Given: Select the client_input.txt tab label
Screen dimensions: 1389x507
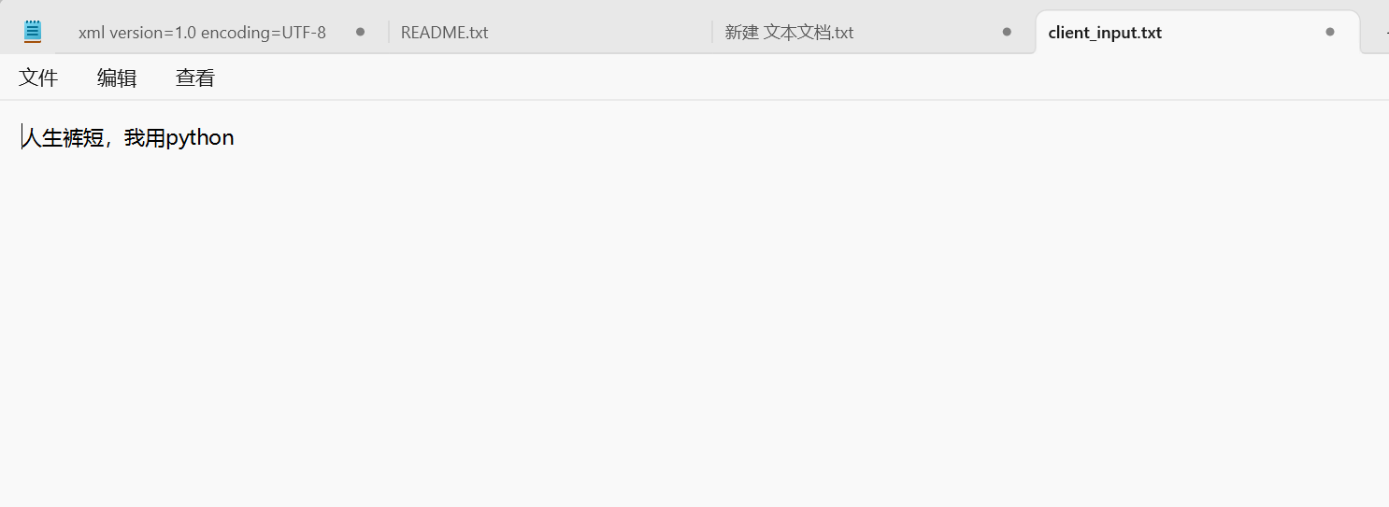Looking at the screenshot, I should pos(1105,33).
